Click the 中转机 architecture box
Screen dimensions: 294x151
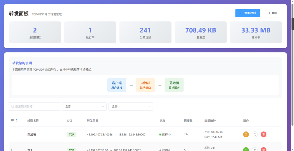[145, 85]
